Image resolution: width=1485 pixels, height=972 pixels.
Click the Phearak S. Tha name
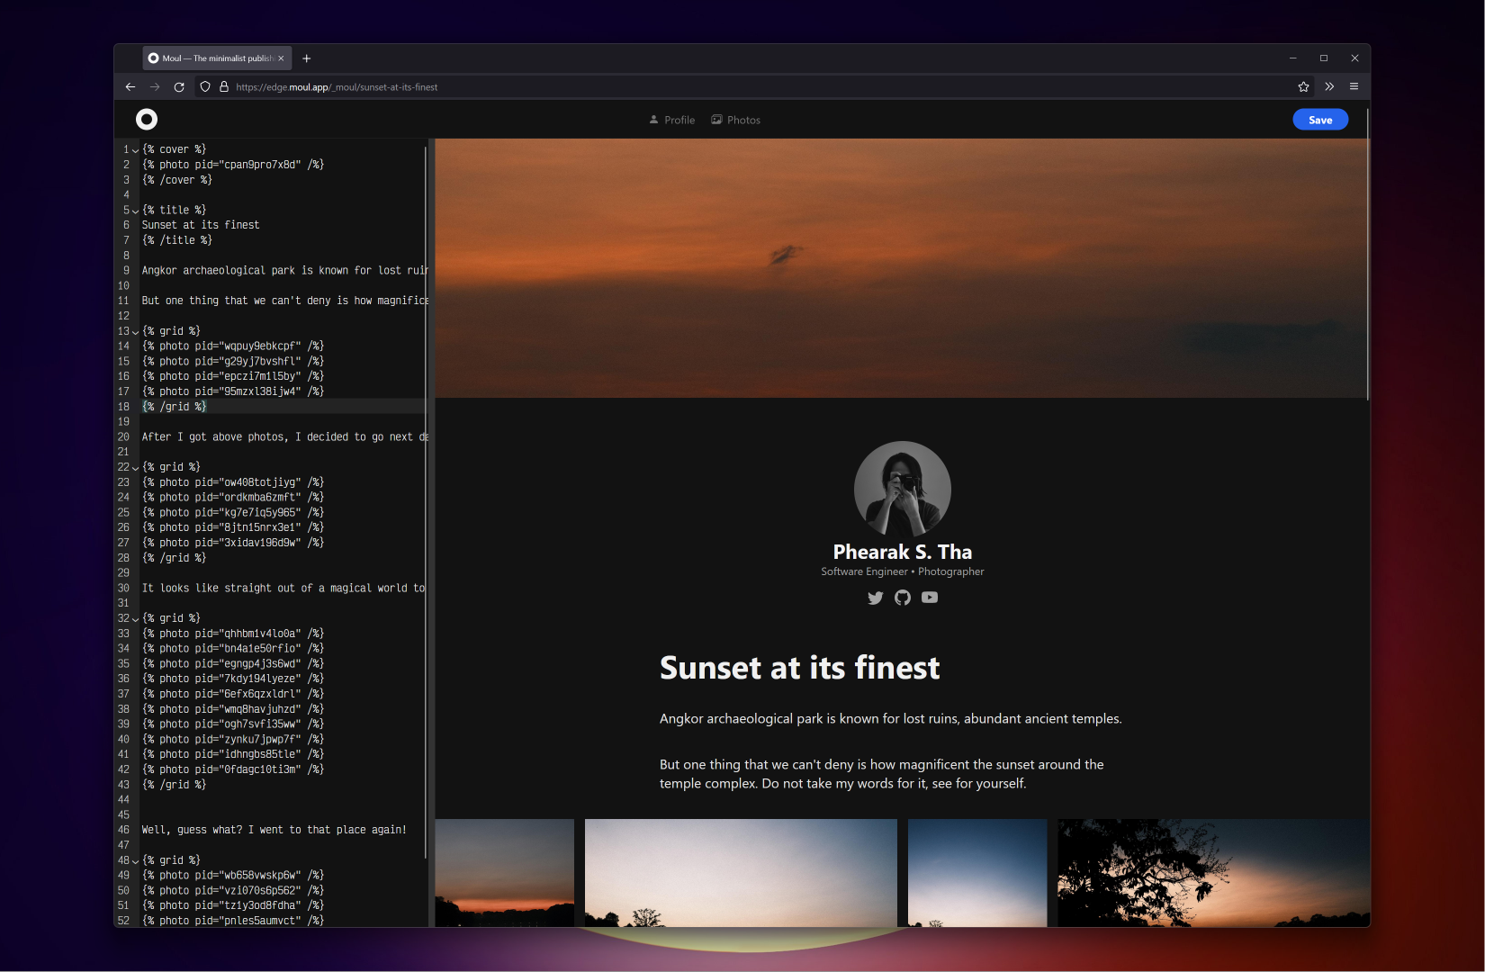point(903,552)
